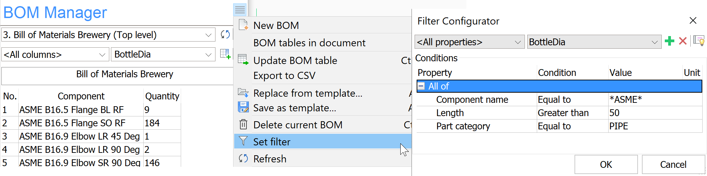
Task: Open the Bill of Materials Brewery dropdown
Action: pos(208,35)
